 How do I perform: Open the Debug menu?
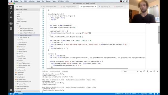click(48, 1)
